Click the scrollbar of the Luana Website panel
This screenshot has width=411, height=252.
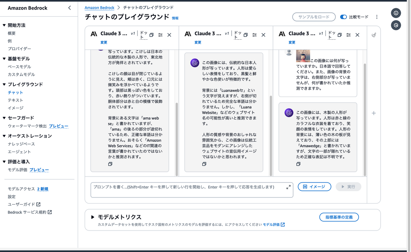point(271,136)
